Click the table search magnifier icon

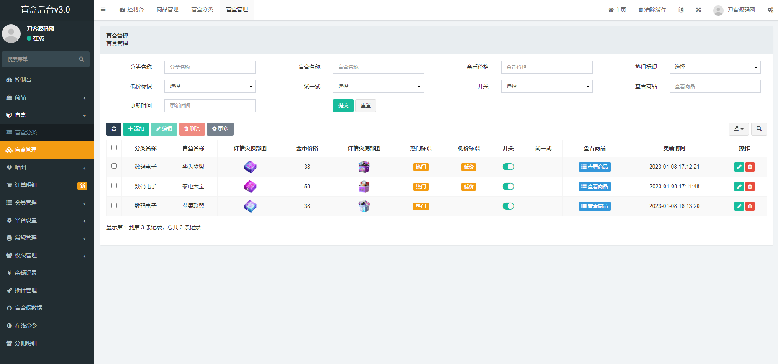click(759, 129)
